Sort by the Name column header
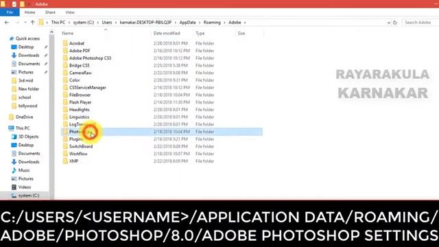Image resolution: width=439 pixels, height=247 pixels. tap(68, 34)
